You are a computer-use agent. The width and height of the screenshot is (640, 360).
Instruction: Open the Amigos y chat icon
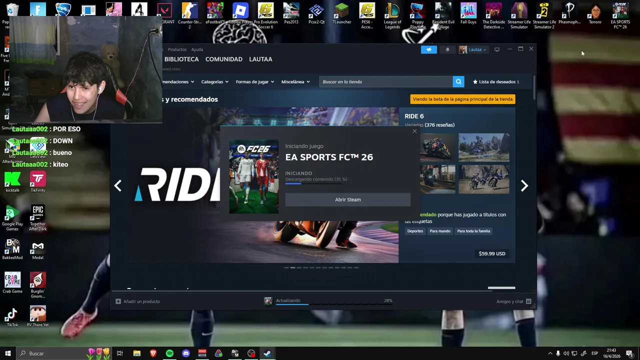tap(528, 301)
